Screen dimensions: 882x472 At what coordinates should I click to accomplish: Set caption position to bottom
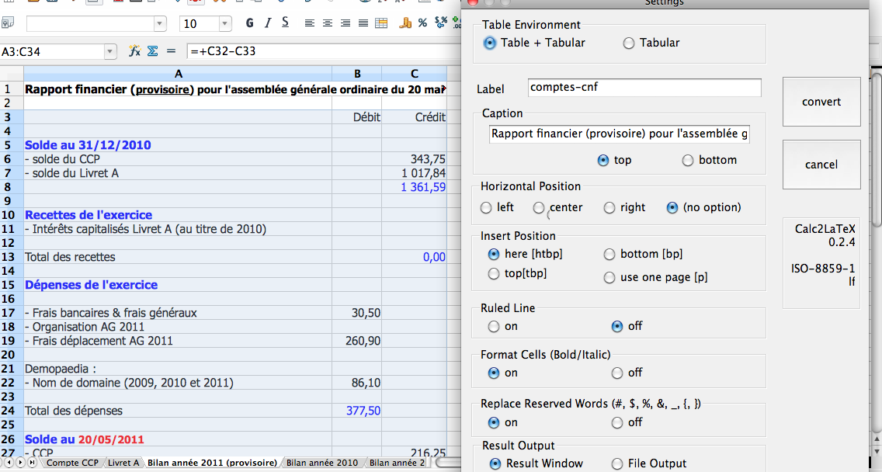[x=687, y=161]
